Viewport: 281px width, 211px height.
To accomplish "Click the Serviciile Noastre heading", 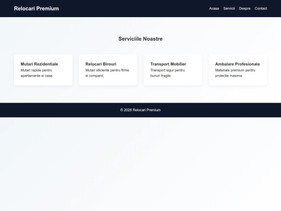I will 140,39.
